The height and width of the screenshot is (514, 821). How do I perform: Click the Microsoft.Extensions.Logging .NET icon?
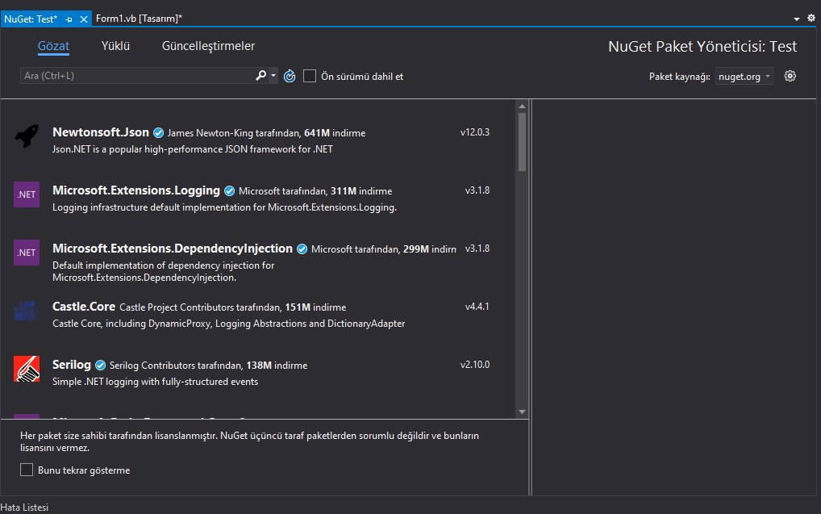pyautogui.click(x=27, y=194)
